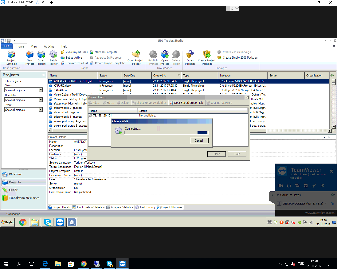Open the Type filter dropdown
Viewport: 337px width, 269px height.
pos(41,110)
